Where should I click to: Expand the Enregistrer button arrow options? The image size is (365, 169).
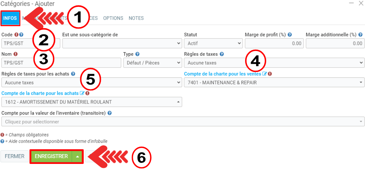pyautogui.click(x=77, y=156)
